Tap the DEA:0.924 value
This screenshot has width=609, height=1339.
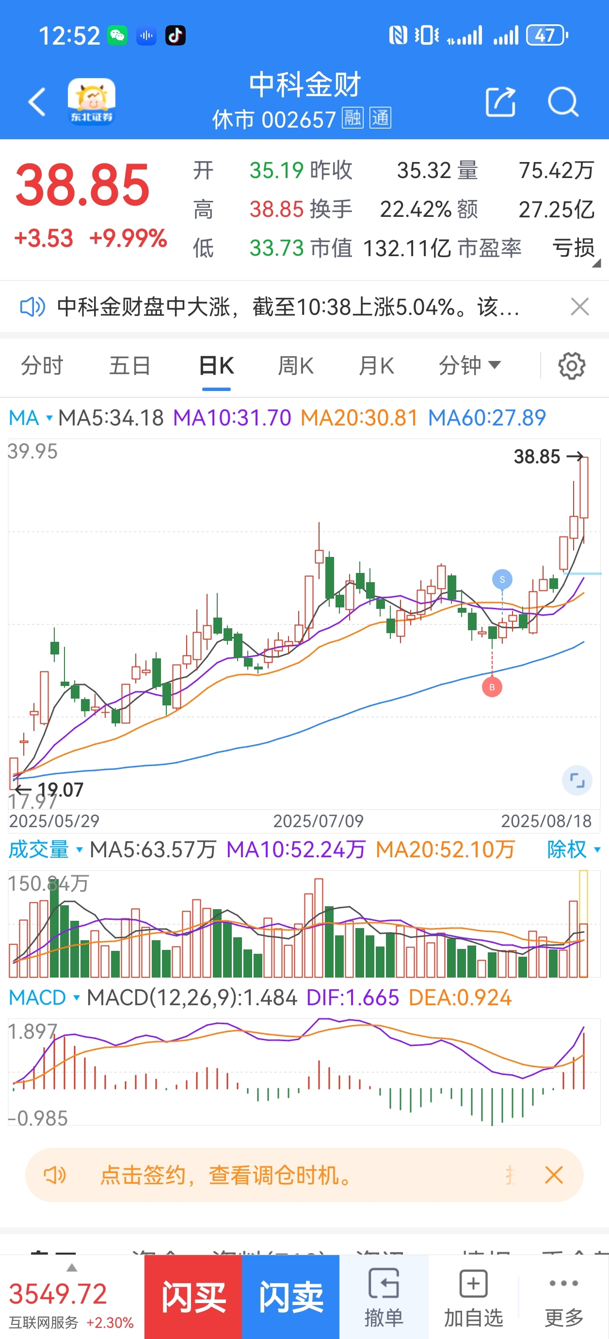(x=460, y=997)
